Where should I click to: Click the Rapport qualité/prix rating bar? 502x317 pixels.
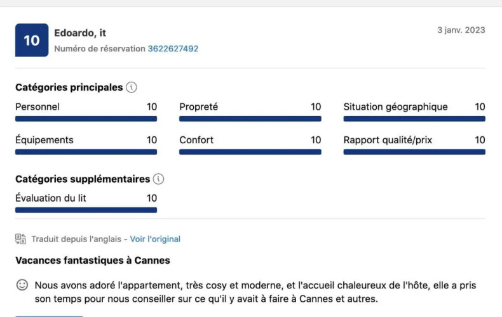414,152
